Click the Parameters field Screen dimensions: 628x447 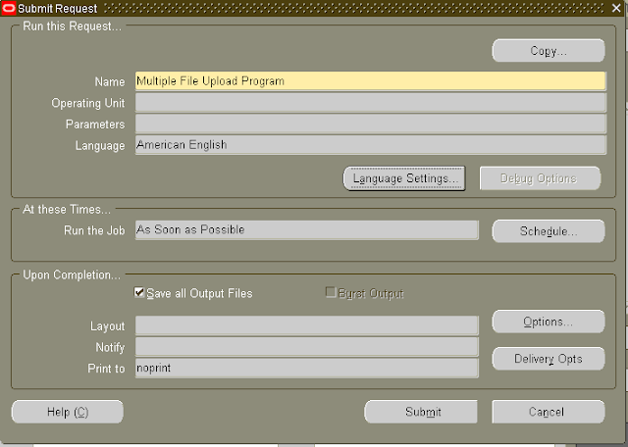(371, 124)
